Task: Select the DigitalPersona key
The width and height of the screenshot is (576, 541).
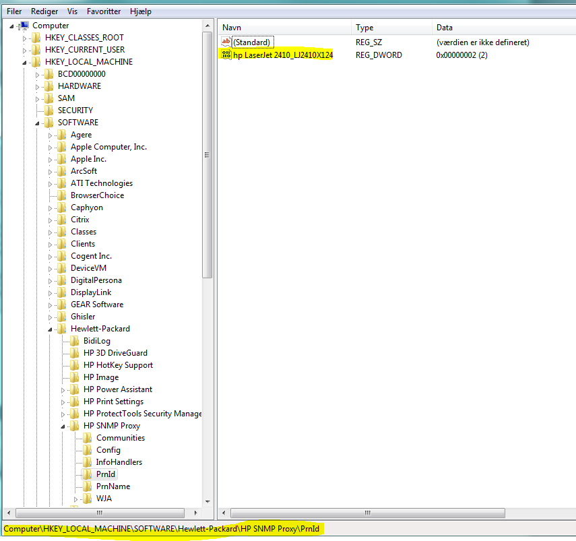Action: [96, 280]
